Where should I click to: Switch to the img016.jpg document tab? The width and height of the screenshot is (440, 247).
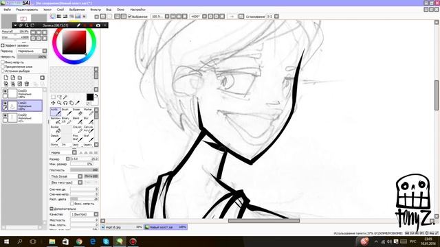click(x=122, y=227)
